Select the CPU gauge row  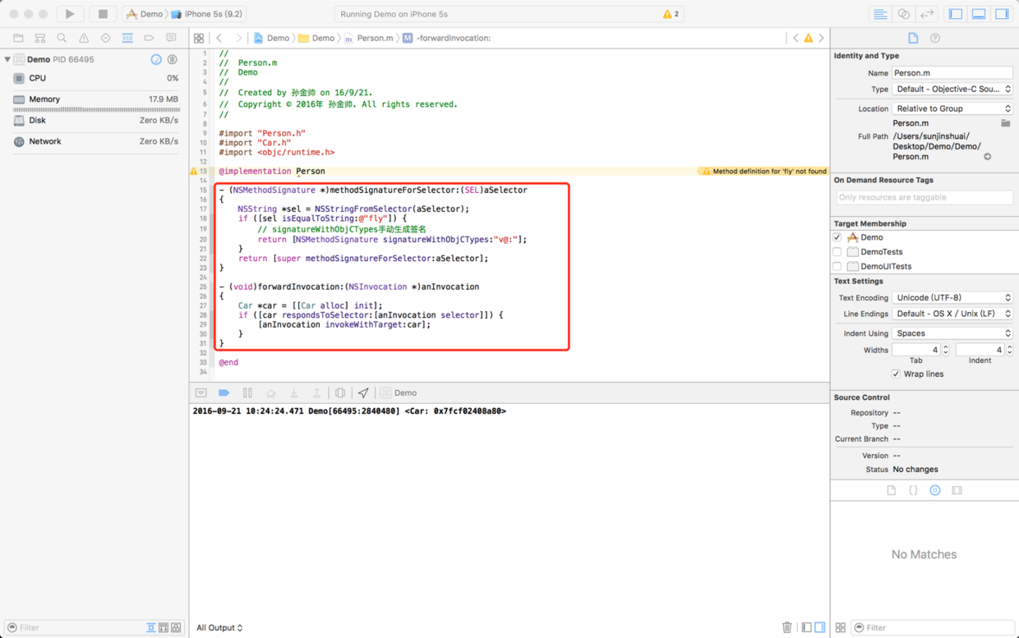[95, 78]
